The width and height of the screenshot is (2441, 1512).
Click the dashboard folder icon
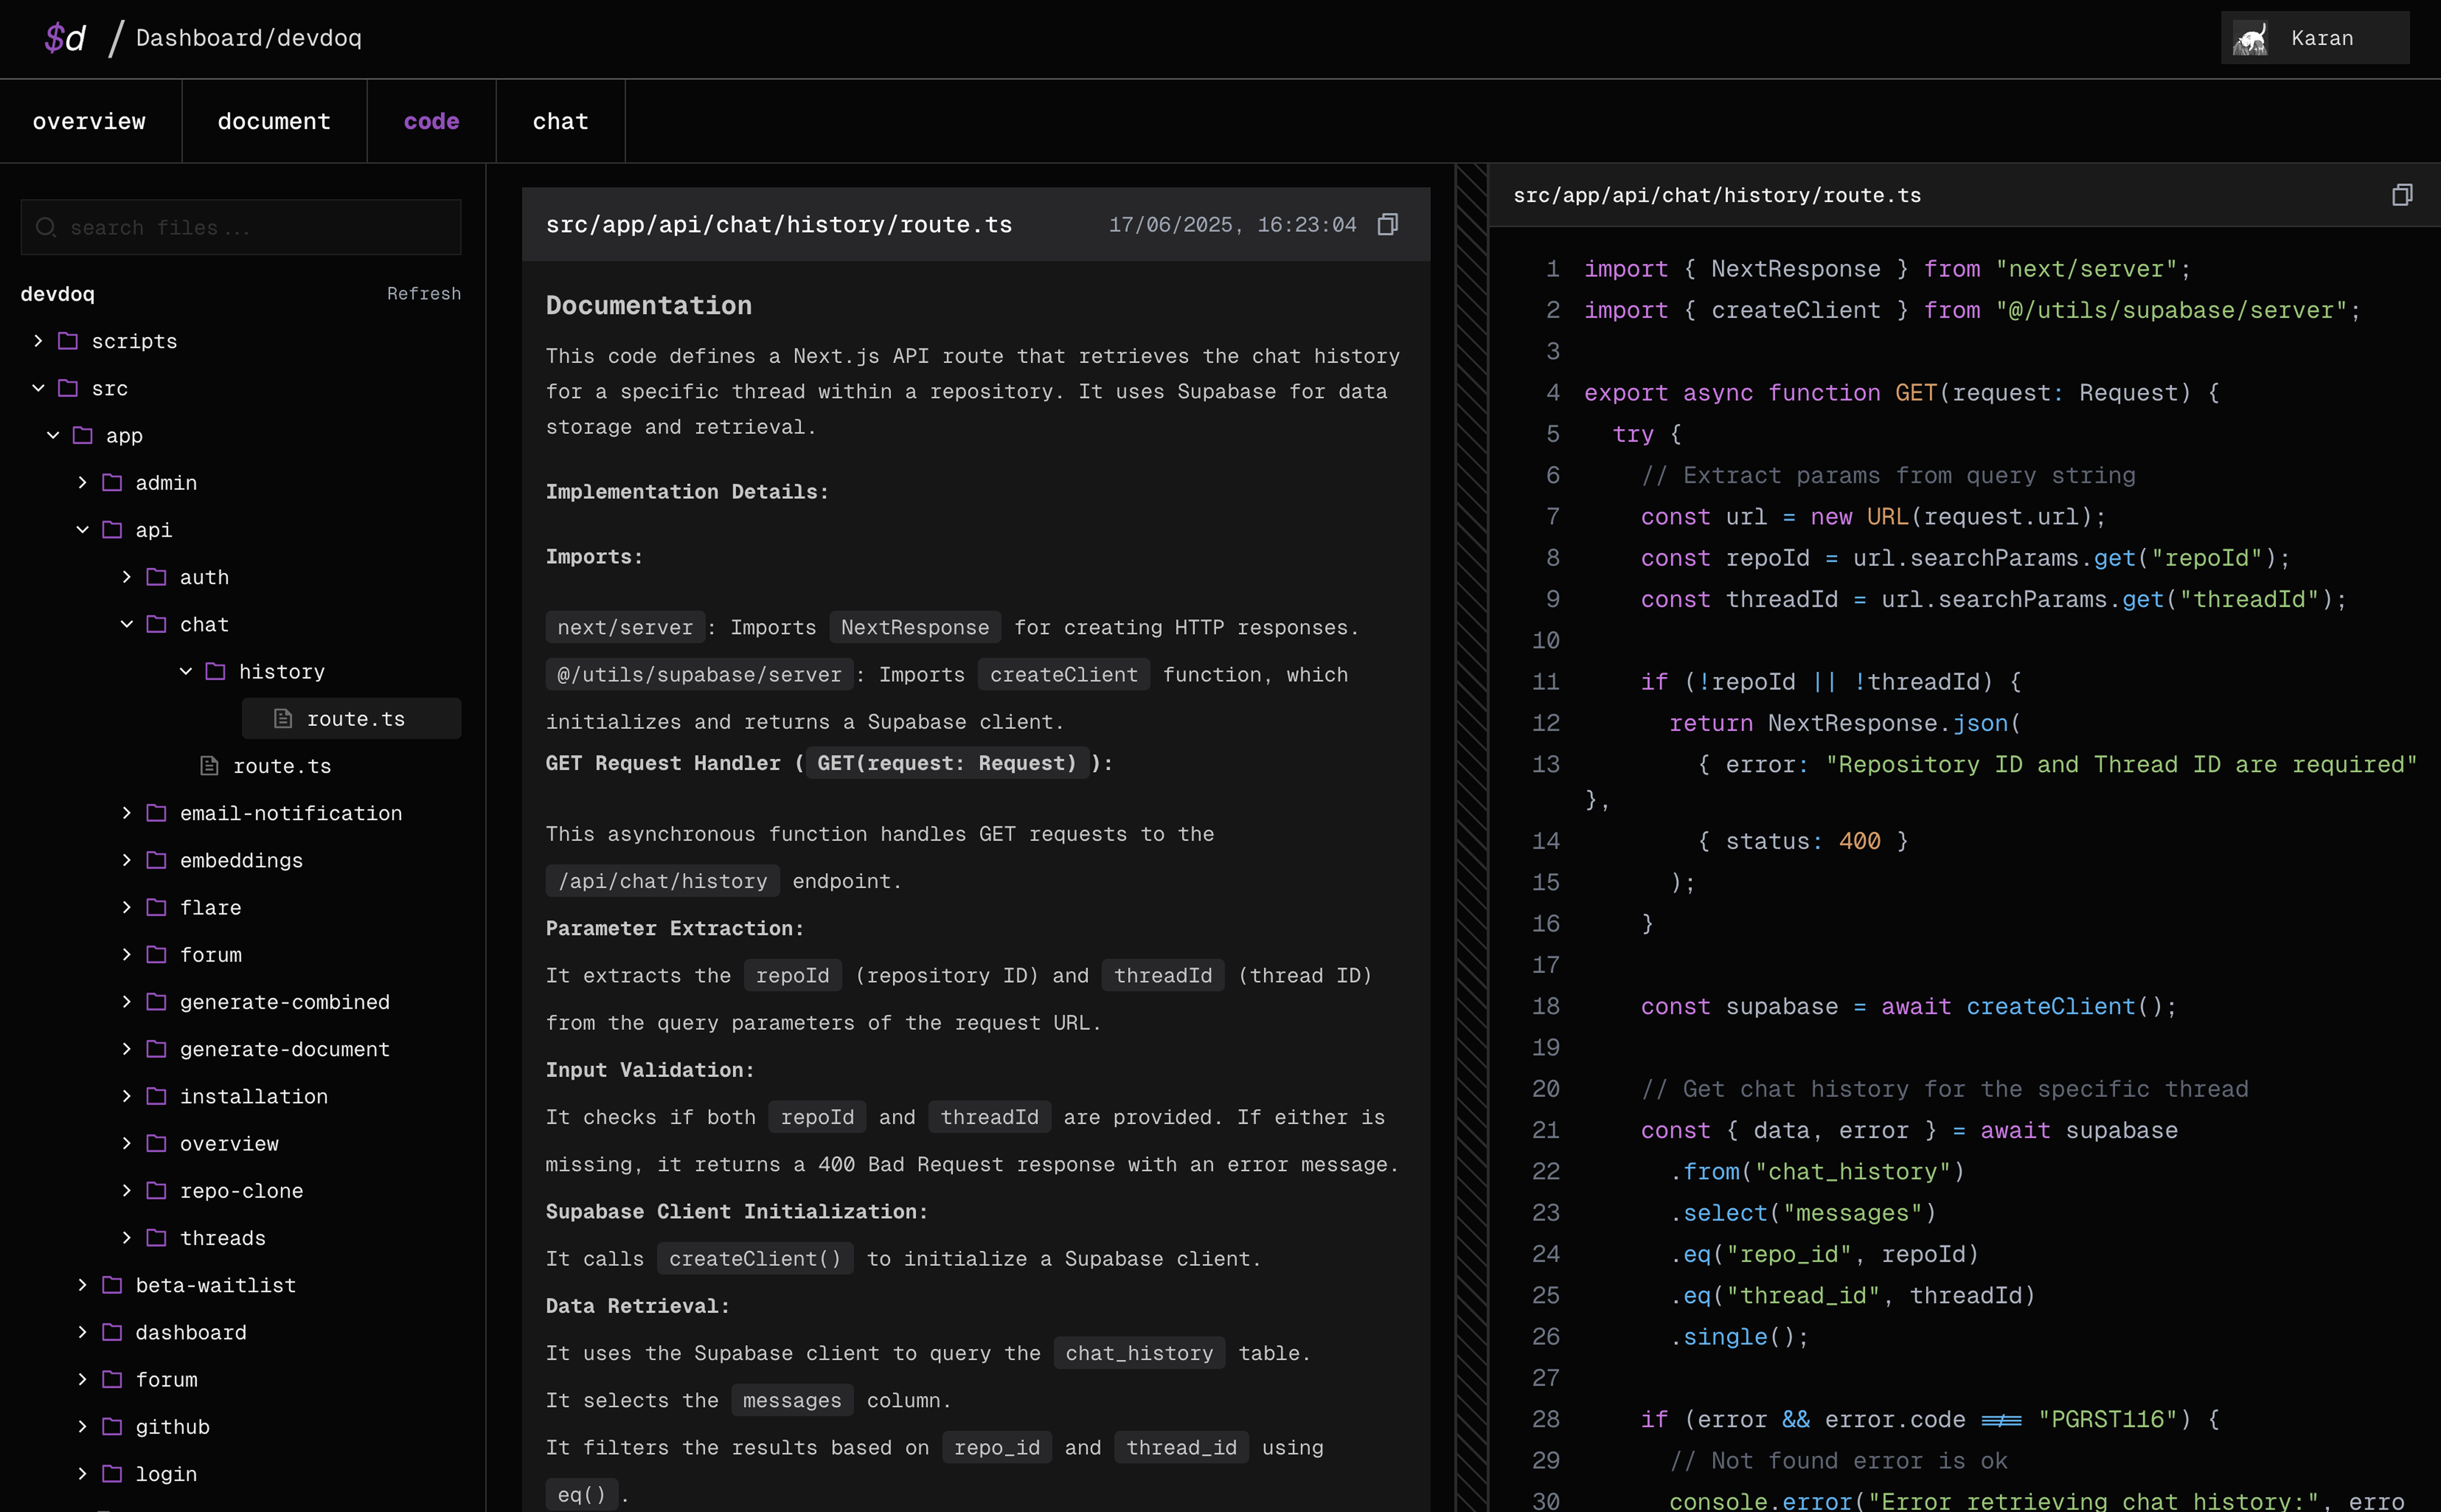pyautogui.click(x=112, y=1332)
